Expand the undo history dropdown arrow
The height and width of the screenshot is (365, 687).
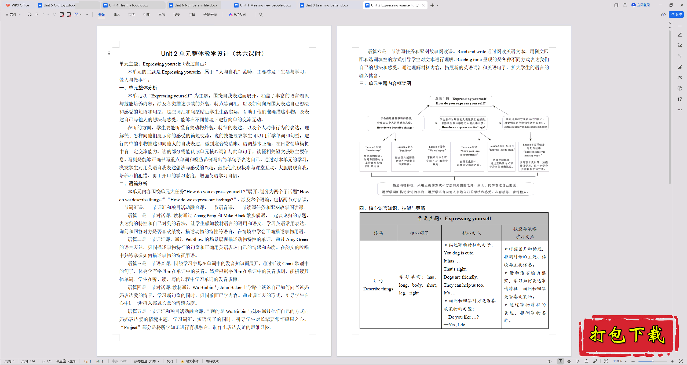tap(48, 14)
